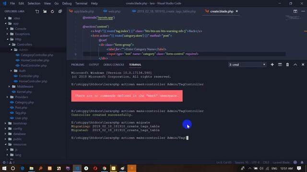
Task: Open PostController.php file
Action: pos(34,65)
